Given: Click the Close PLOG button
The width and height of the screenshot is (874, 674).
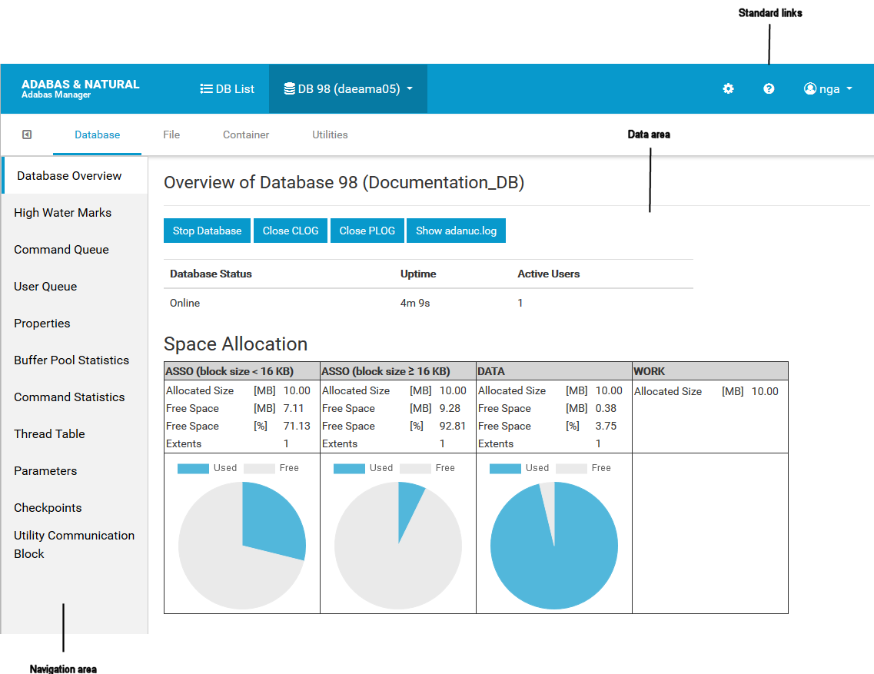Looking at the screenshot, I should pos(367,231).
